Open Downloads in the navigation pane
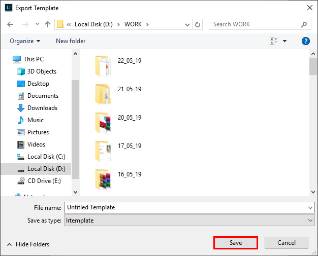This screenshot has width=318, height=256. pyautogui.click(x=42, y=108)
